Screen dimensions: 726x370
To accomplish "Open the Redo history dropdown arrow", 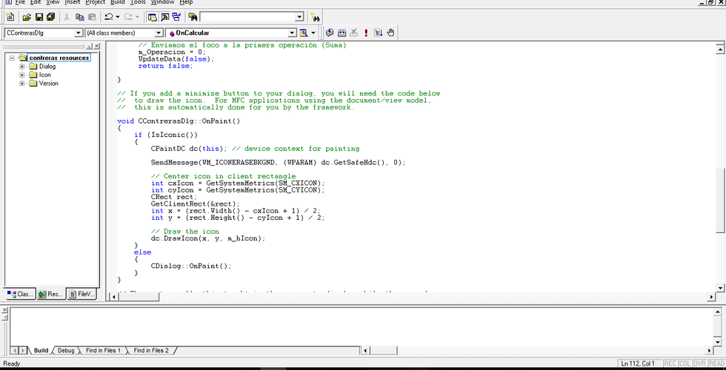I will [x=137, y=17].
